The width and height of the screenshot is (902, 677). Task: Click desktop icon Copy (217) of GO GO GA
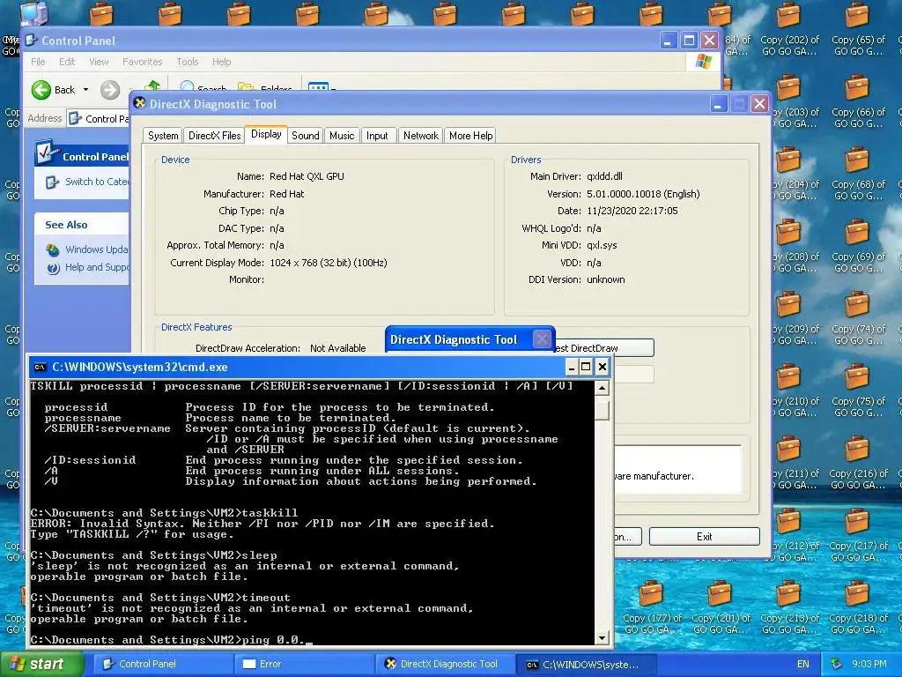(858, 536)
